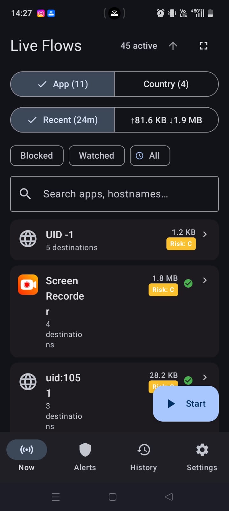Screen dimensions: 229x511
Task: Tap the Start capture button
Action: (186, 404)
